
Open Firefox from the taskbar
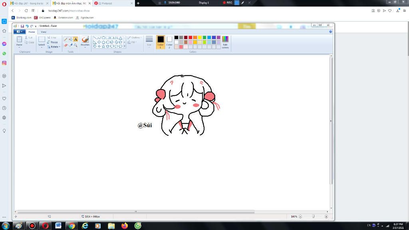tap(125, 226)
